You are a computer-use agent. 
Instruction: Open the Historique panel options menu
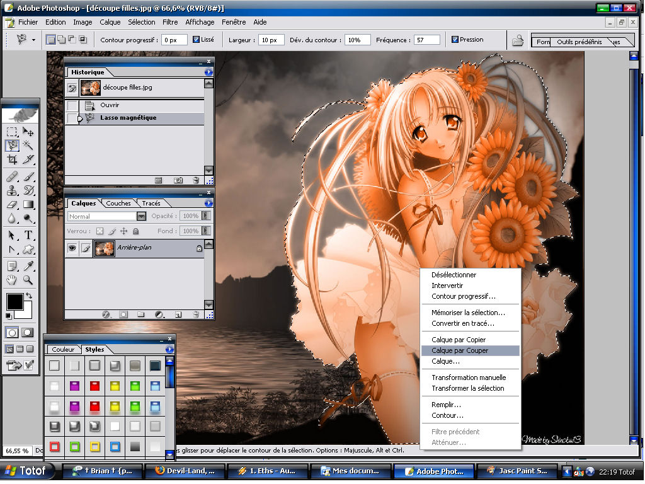point(208,72)
